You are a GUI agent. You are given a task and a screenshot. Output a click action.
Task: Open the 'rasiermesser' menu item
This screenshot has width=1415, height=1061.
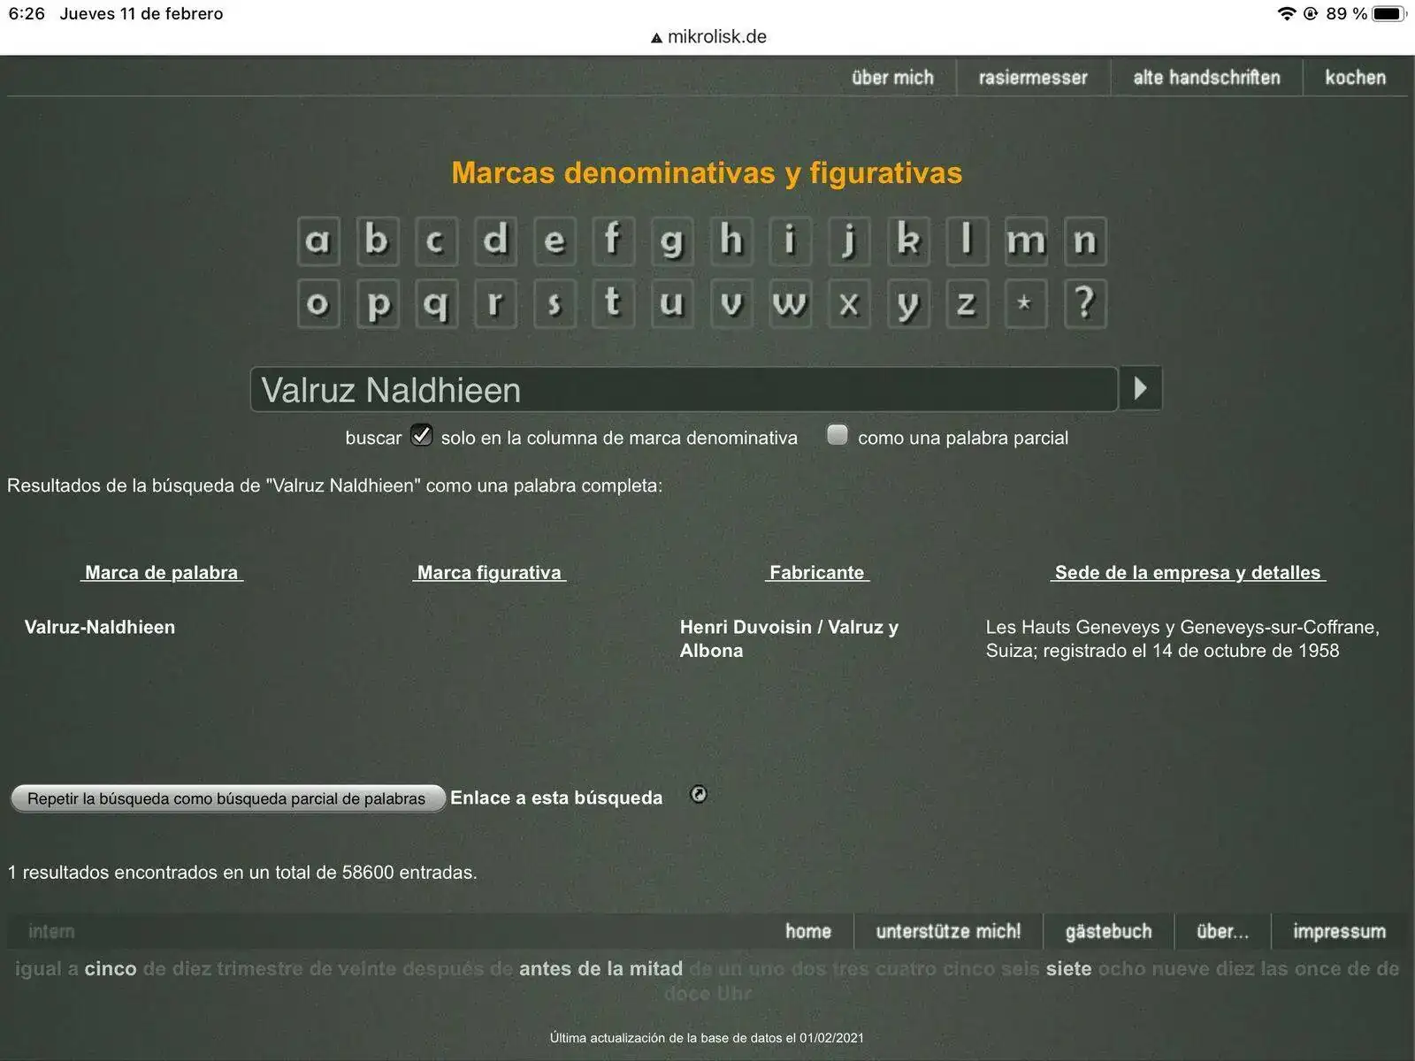pos(1033,78)
